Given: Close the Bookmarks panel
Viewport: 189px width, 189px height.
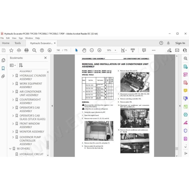Looking at the screenshot, I should point(45,58).
